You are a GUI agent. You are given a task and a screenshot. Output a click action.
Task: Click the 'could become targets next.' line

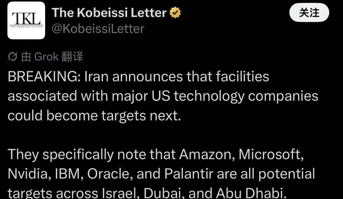(x=94, y=116)
